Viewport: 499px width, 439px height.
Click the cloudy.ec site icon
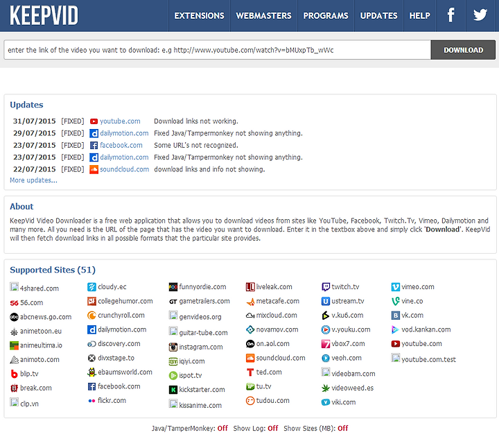pyautogui.click(x=91, y=287)
